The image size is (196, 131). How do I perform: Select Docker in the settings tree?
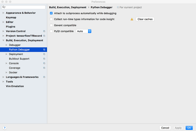pyautogui.click(x=13, y=72)
